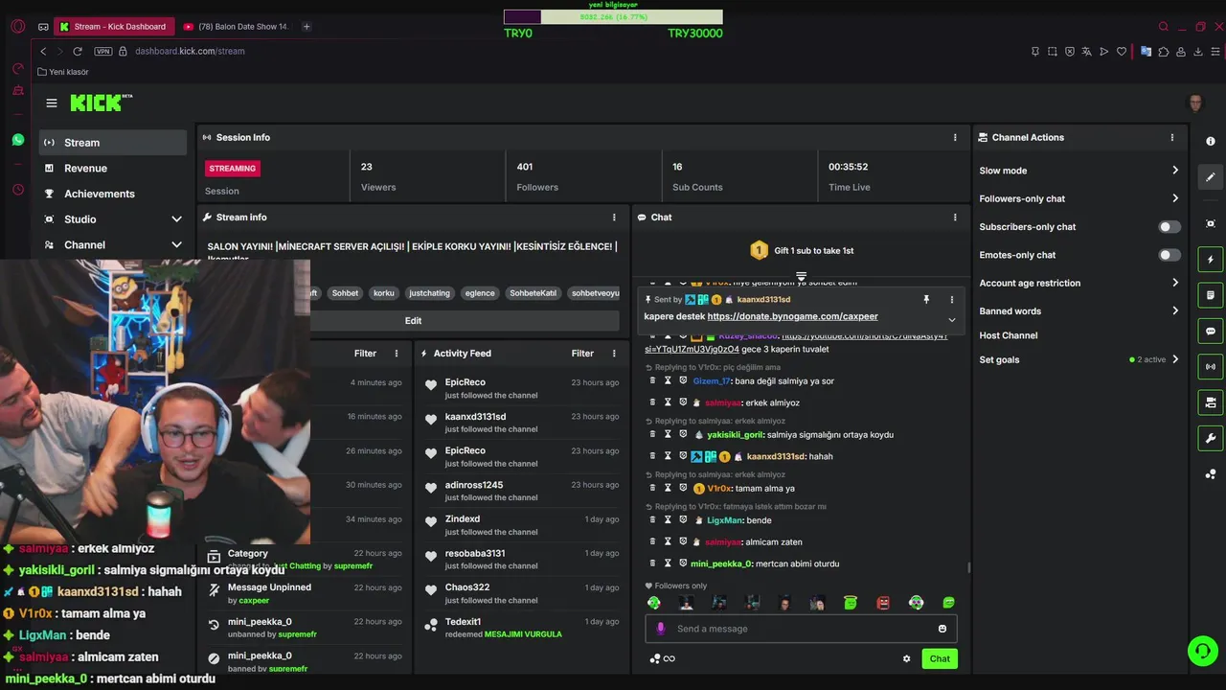Click the camera icon in right sidebar
1226x690 pixels.
(1211, 402)
